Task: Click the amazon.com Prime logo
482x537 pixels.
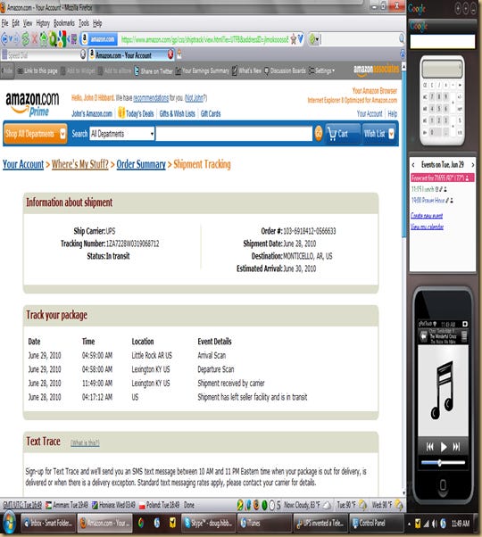Action: coord(32,103)
